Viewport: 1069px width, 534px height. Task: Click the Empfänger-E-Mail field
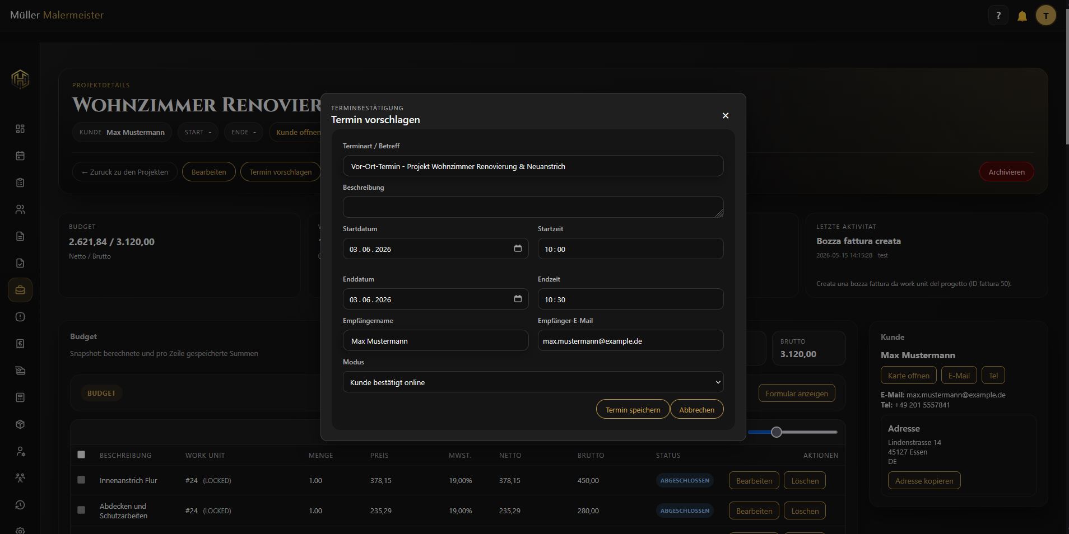630,340
